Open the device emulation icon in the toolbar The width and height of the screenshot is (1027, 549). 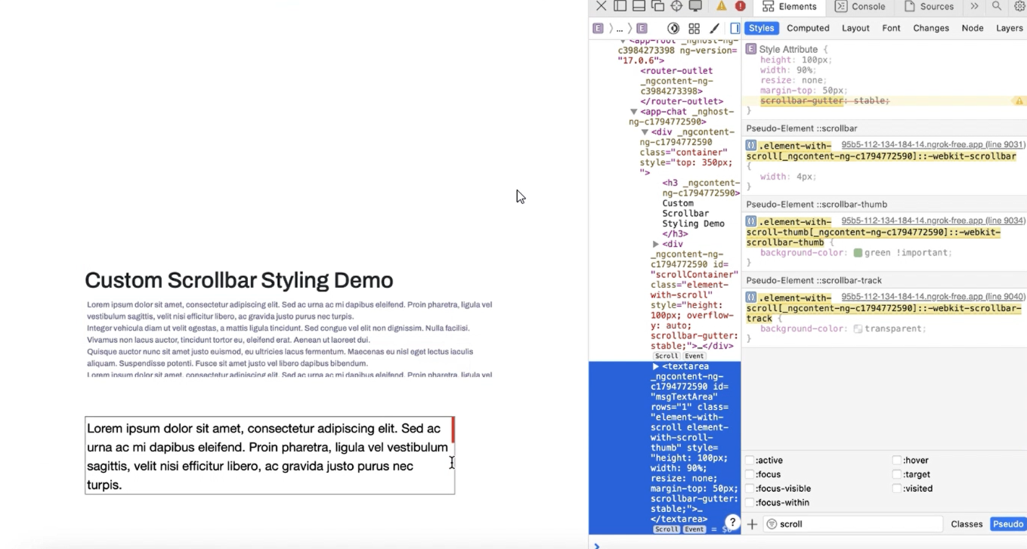(695, 6)
